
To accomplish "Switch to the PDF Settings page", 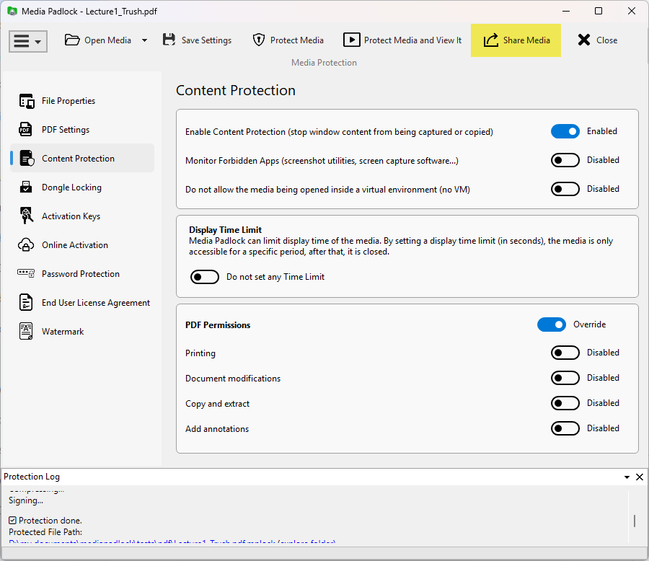I will (x=66, y=130).
